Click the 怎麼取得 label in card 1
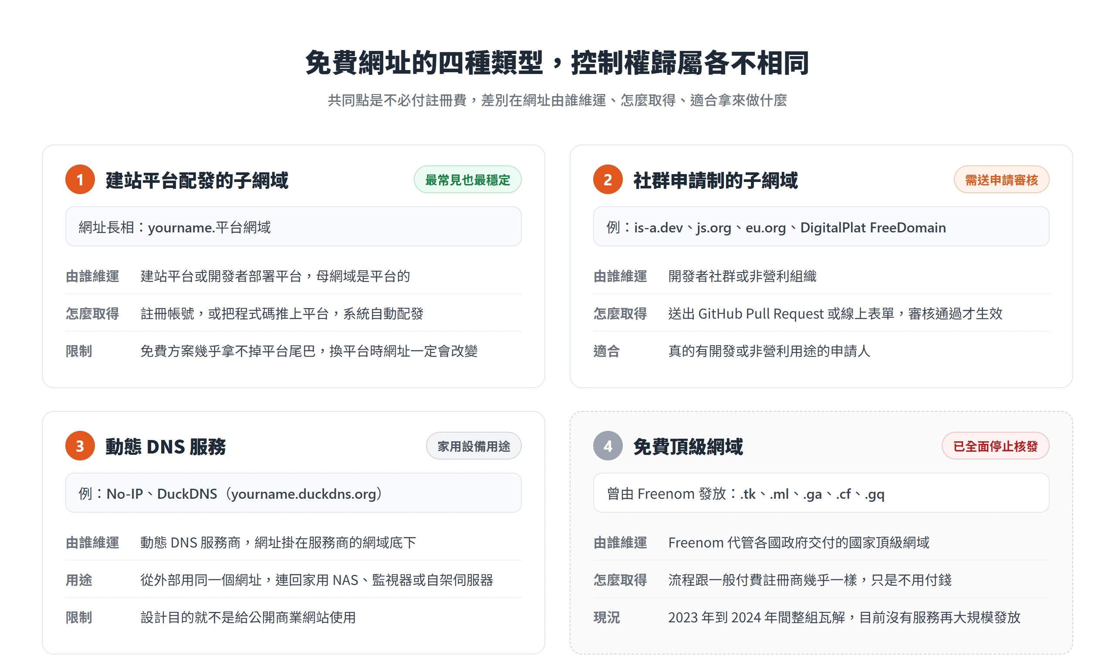Screen dimensions: 1115x665 click(x=92, y=314)
